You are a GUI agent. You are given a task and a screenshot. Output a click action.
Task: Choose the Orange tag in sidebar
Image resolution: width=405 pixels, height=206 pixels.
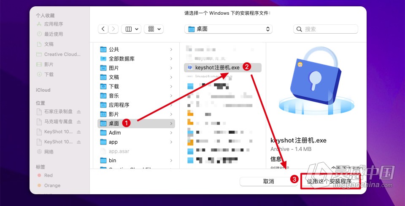49,185
